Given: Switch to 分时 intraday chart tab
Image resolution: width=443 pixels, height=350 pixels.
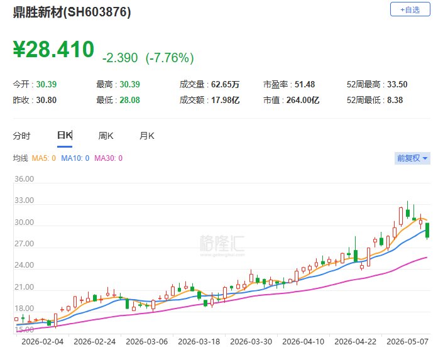Looking at the screenshot, I should pyautogui.click(x=21, y=136).
